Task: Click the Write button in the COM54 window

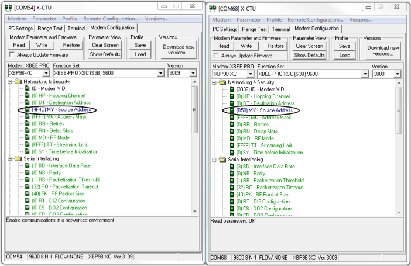Action: 42,46
